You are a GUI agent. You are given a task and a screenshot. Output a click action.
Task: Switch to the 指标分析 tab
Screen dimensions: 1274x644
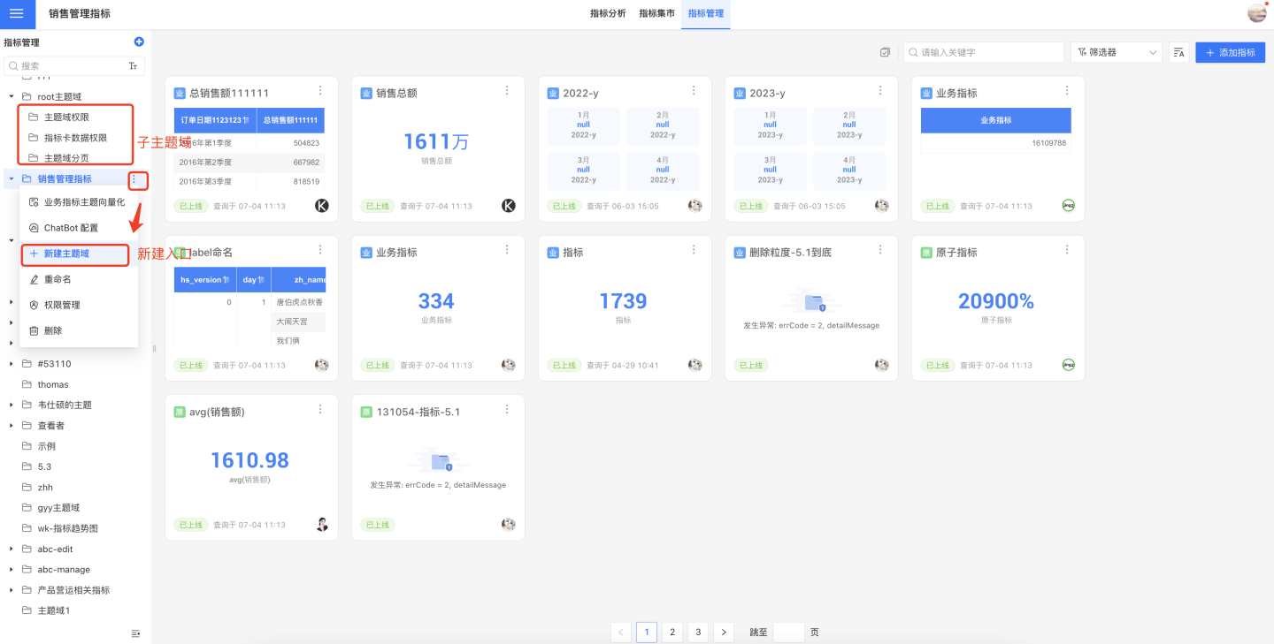pos(608,14)
